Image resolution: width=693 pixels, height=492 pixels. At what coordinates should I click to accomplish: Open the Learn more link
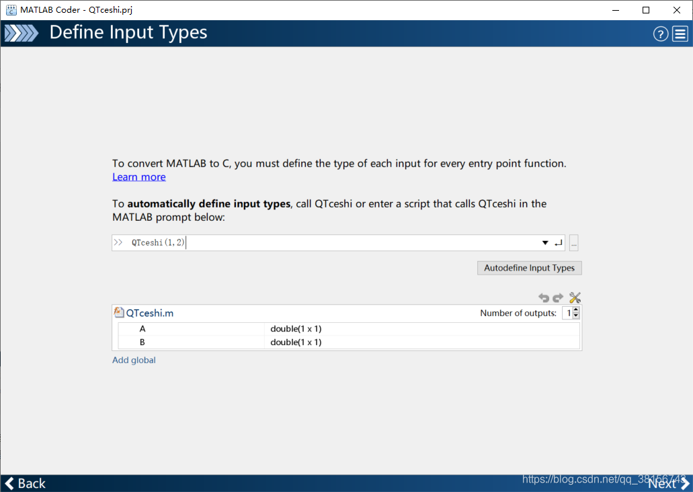[x=138, y=177]
